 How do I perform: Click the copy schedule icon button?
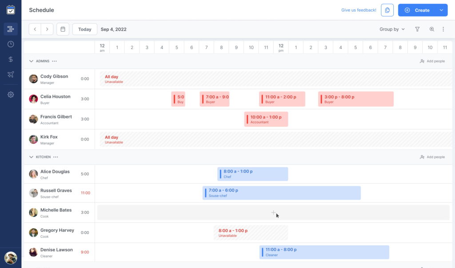387,10
